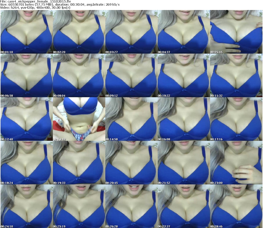Pick the frame marked 00:08:04
The height and width of the screenshot is (228, 263).
pyautogui.click(x=79, y=75)
